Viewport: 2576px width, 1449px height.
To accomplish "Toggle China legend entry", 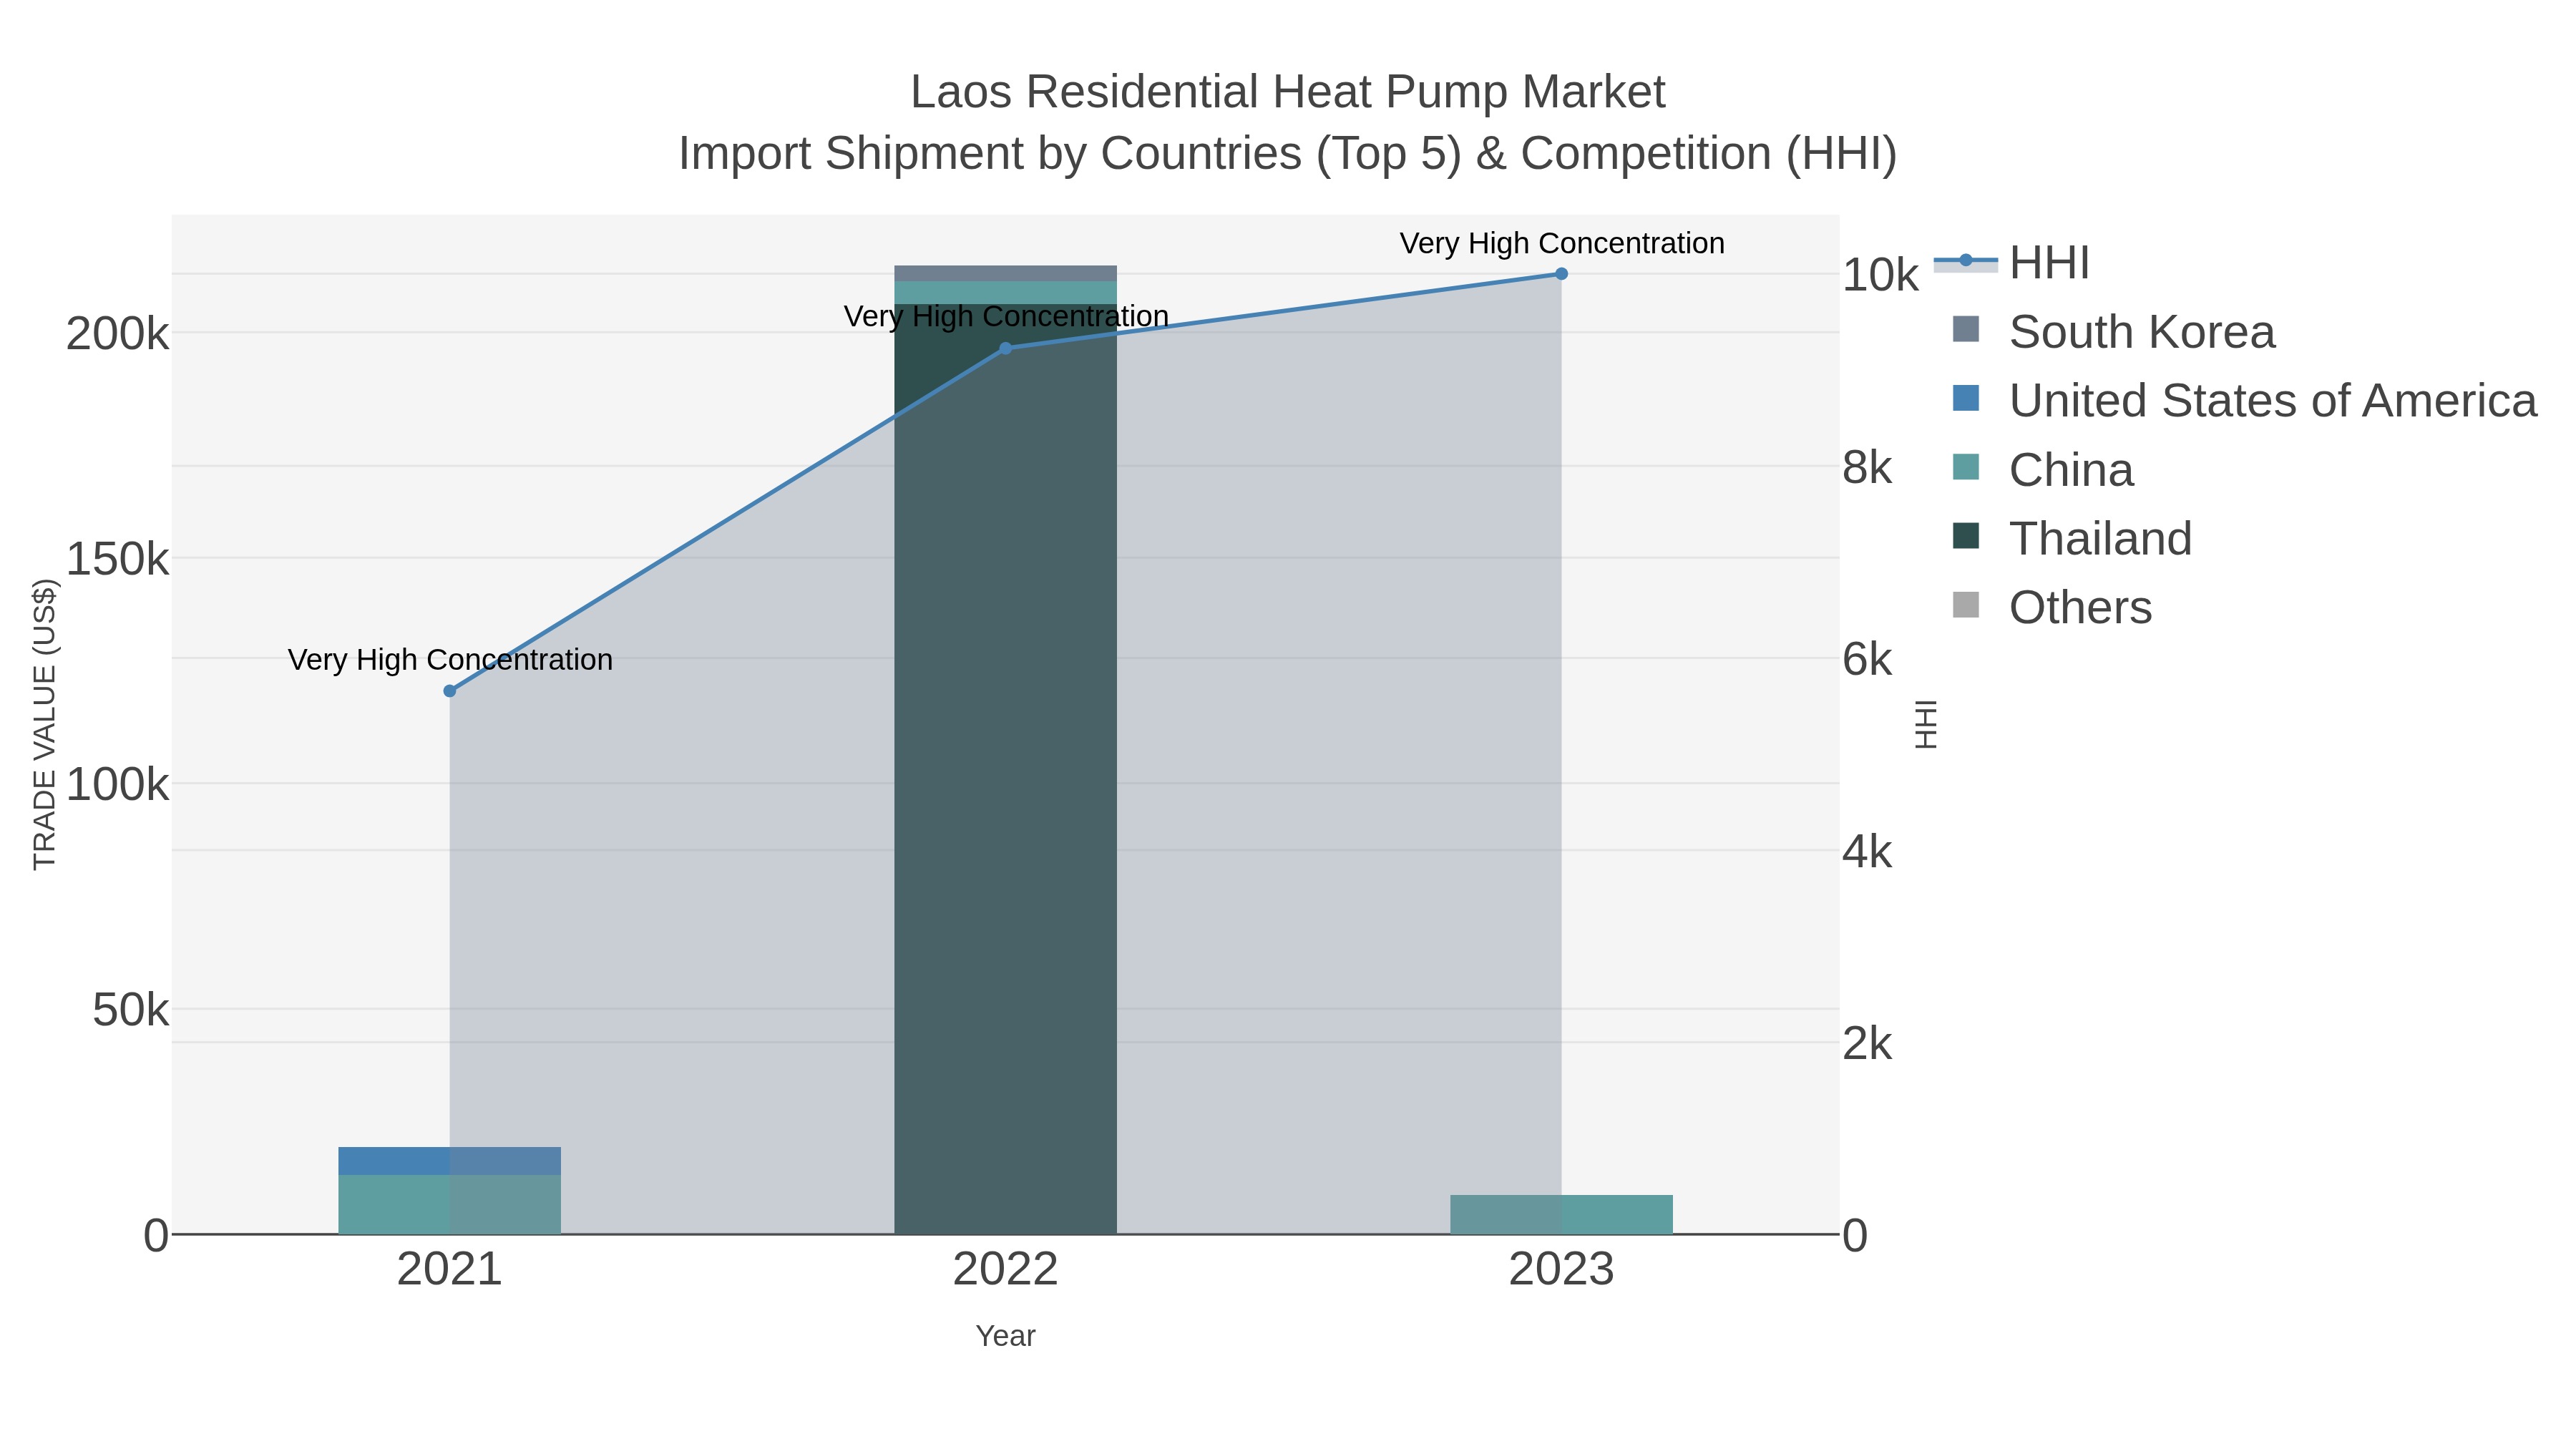I will (2043, 470).
